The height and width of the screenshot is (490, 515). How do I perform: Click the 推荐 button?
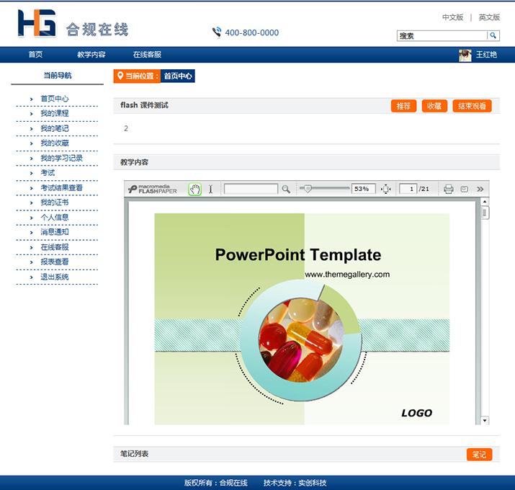(403, 106)
